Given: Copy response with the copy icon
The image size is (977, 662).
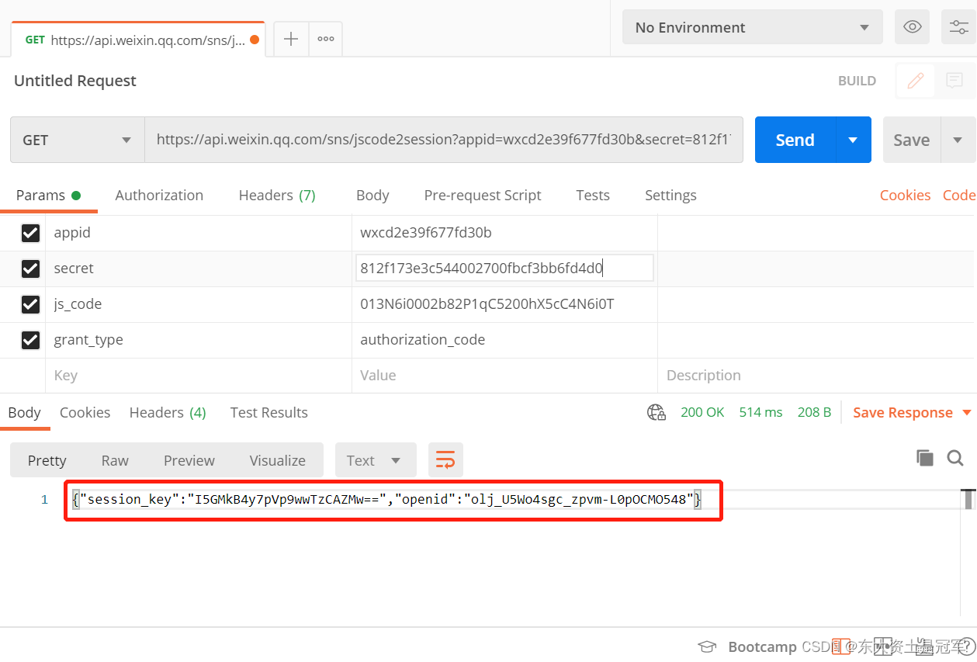Looking at the screenshot, I should pos(925,458).
